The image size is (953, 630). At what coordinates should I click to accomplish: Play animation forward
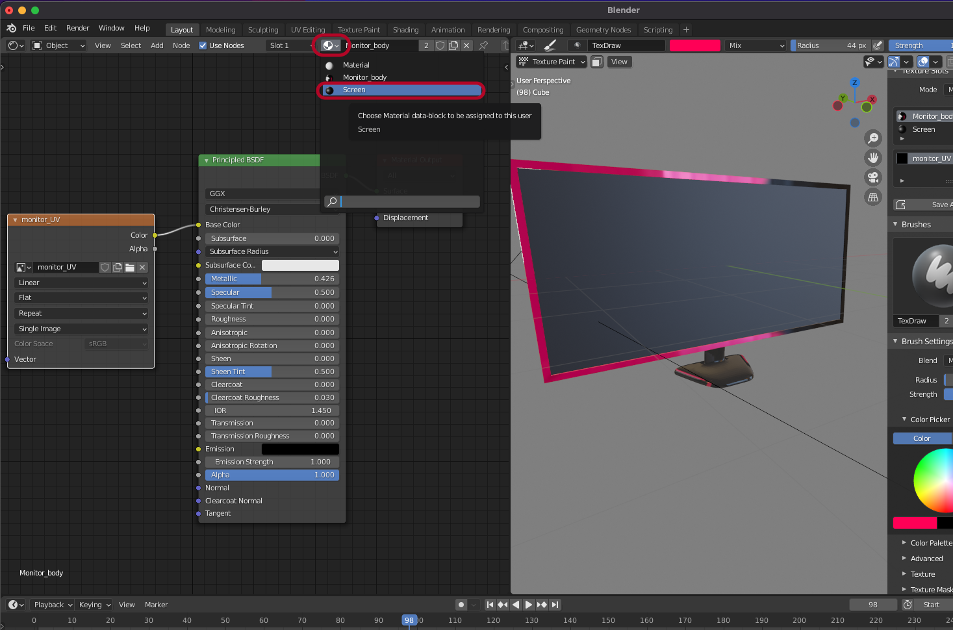click(x=529, y=605)
